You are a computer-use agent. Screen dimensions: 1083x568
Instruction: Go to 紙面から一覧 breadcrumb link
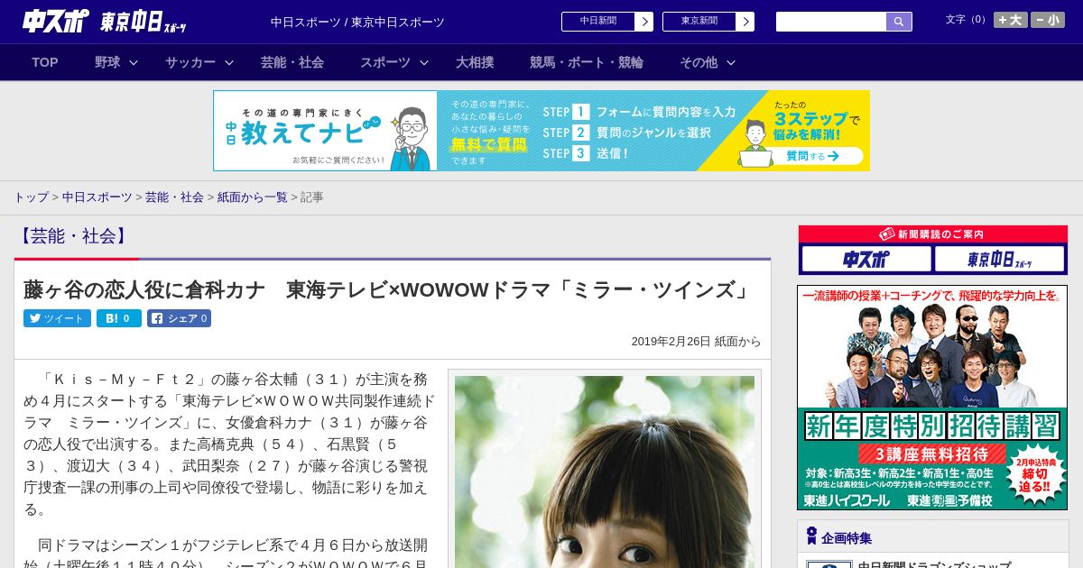point(252,197)
